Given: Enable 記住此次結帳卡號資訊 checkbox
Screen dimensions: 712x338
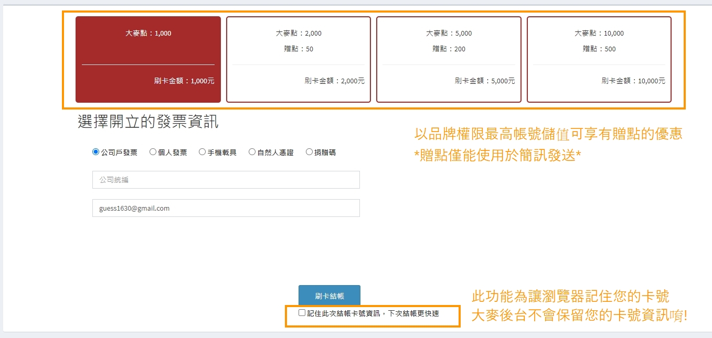Looking at the screenshot, I should (x=302, y=313).
